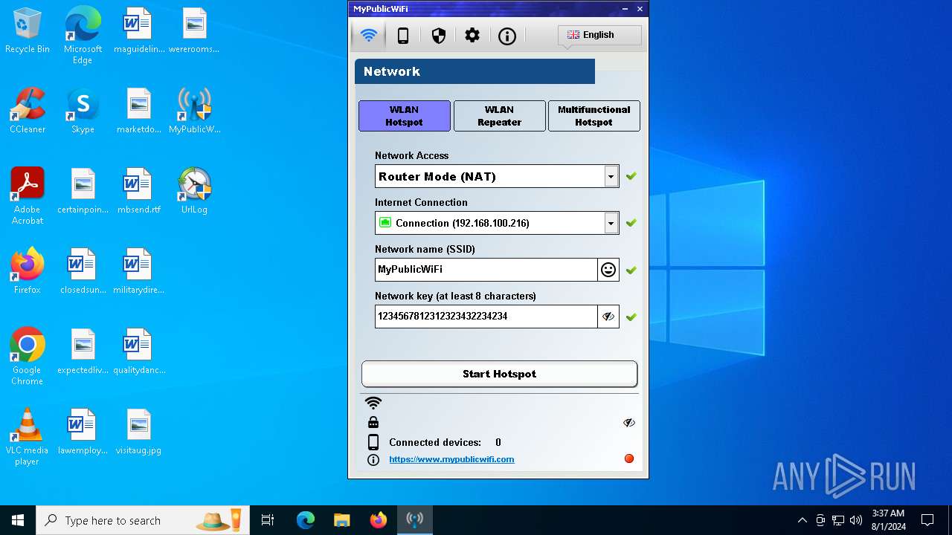The width and height of the screenshot is (952, 535).
Task: Minimize the MyPublicWiFi window
Action: 625,9
